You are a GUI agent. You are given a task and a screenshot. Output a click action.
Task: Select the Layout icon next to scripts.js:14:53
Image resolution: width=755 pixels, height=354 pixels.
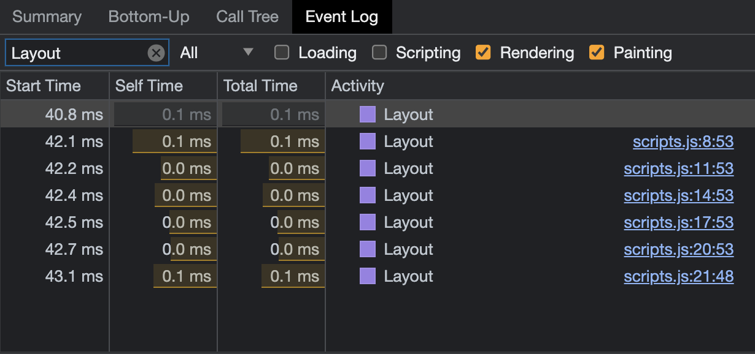pyautogui.click(x=366, y=195)
